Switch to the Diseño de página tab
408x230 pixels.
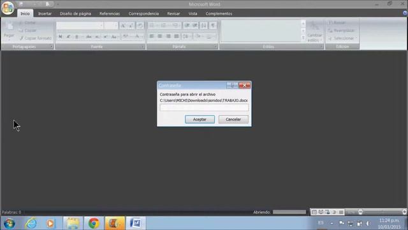[75, 13]
